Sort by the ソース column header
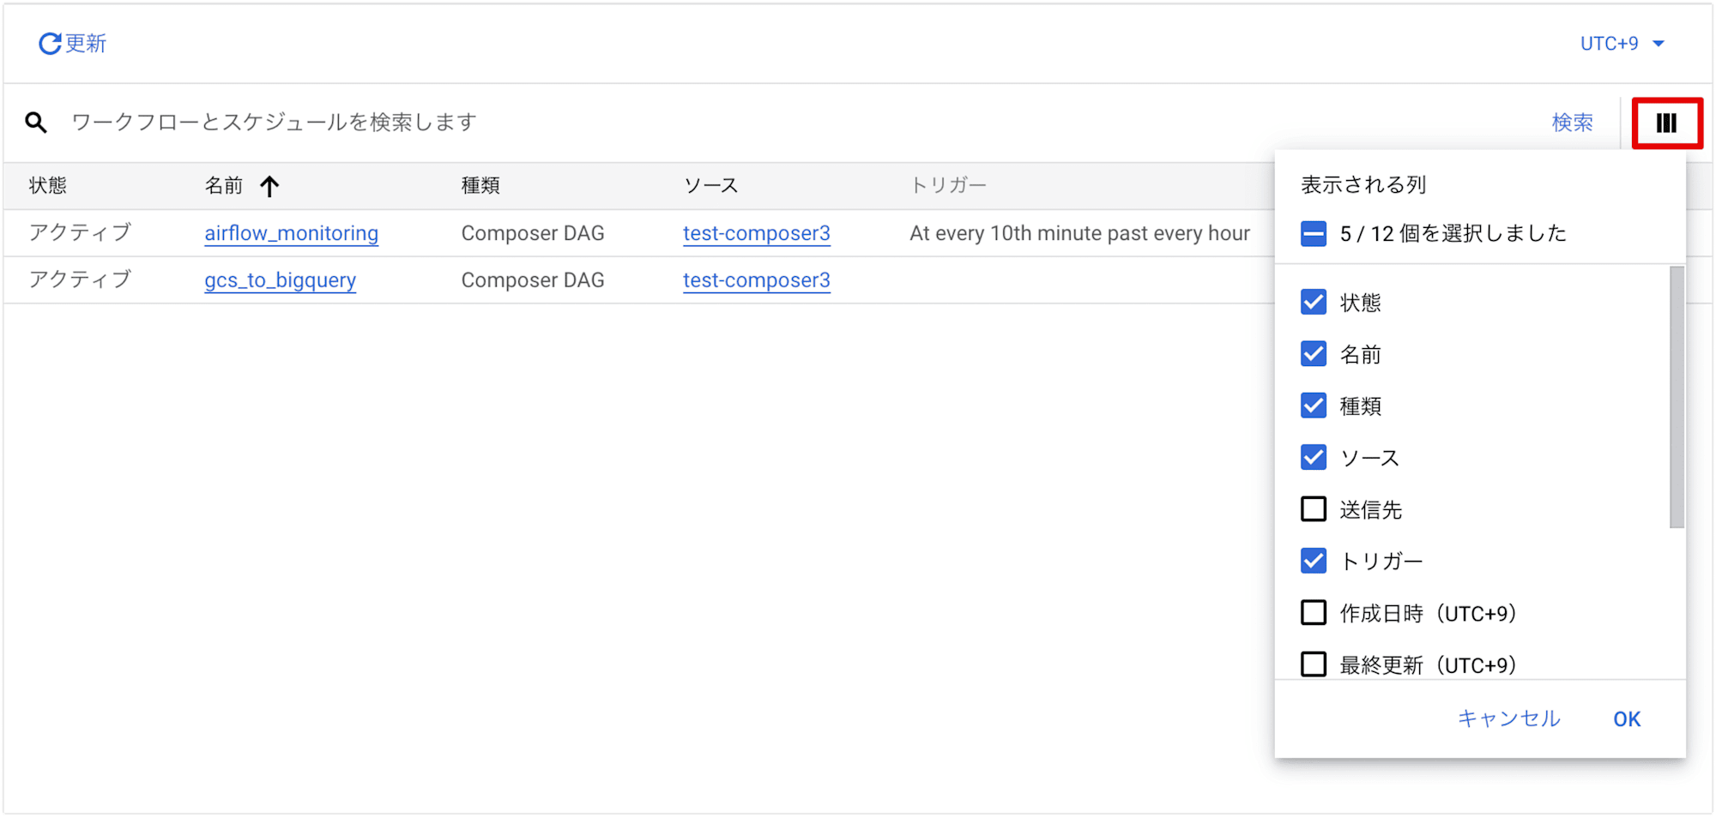Viewport: 1716px width, 817px height. 710,186
